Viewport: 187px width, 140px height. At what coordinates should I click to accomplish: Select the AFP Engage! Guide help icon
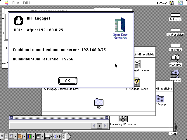[137, 82]
